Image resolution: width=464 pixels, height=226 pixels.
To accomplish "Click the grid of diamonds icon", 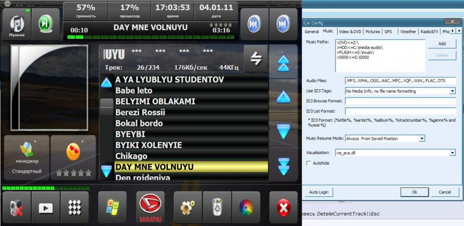I will coord(74,208).
